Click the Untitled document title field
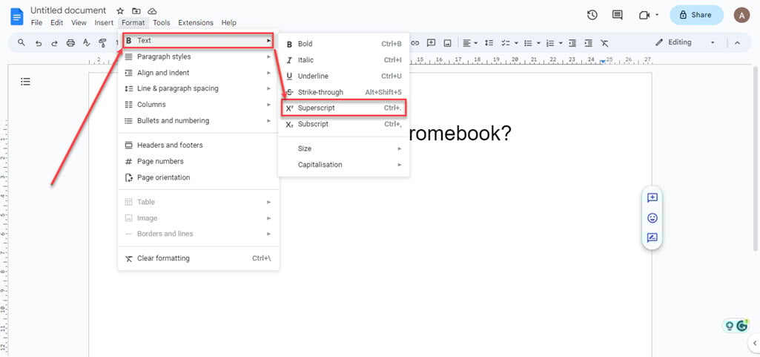Image resolution: width=760 pixels, height=357 pixels. (x=68, y=10)
